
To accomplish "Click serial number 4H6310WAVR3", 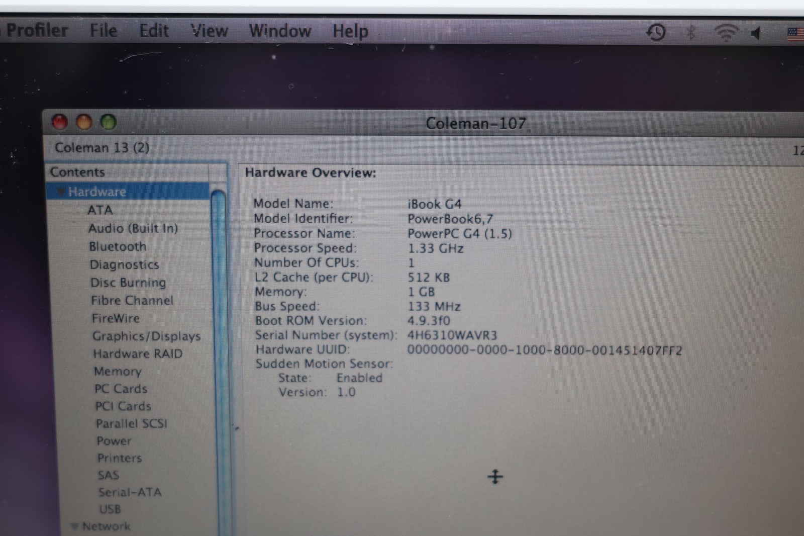I will click(452, 335).
